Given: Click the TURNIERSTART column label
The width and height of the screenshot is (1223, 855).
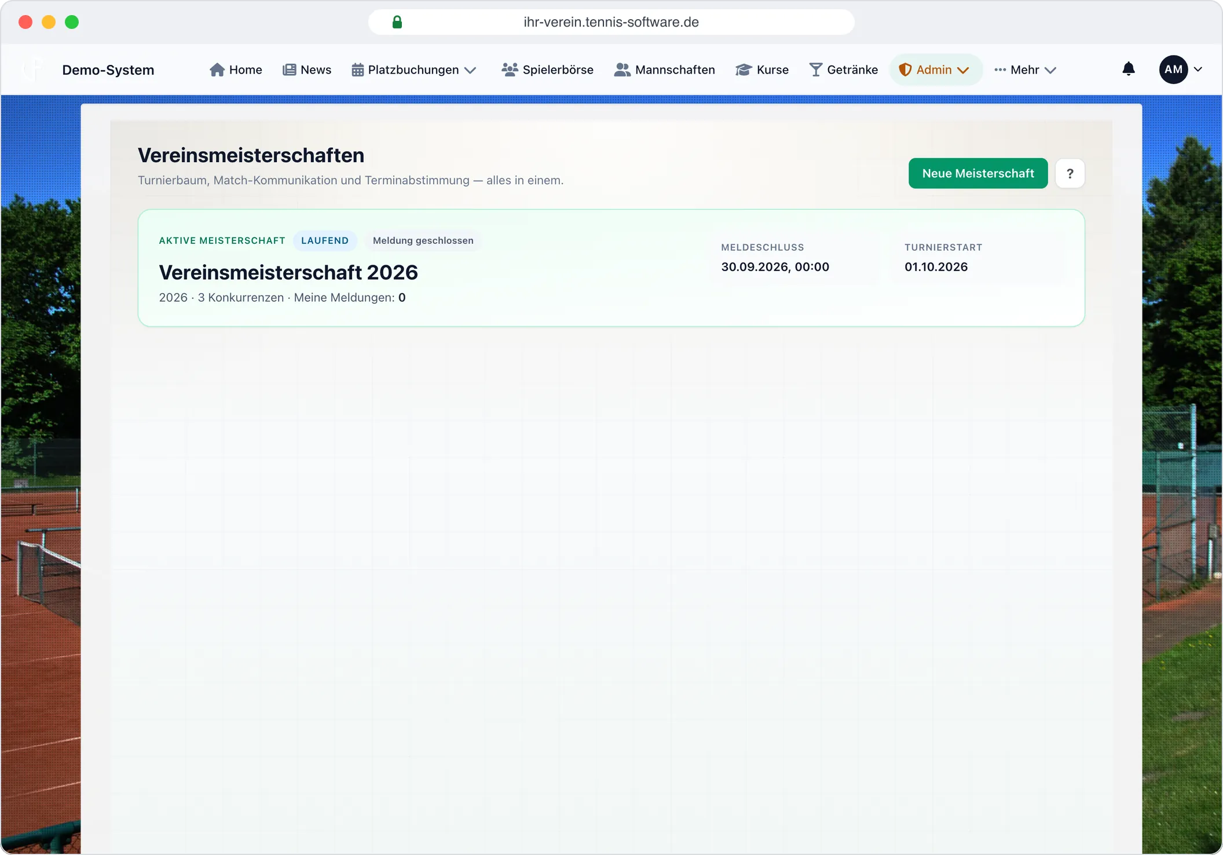Looking at the screenshot, I should click(943, 247).
